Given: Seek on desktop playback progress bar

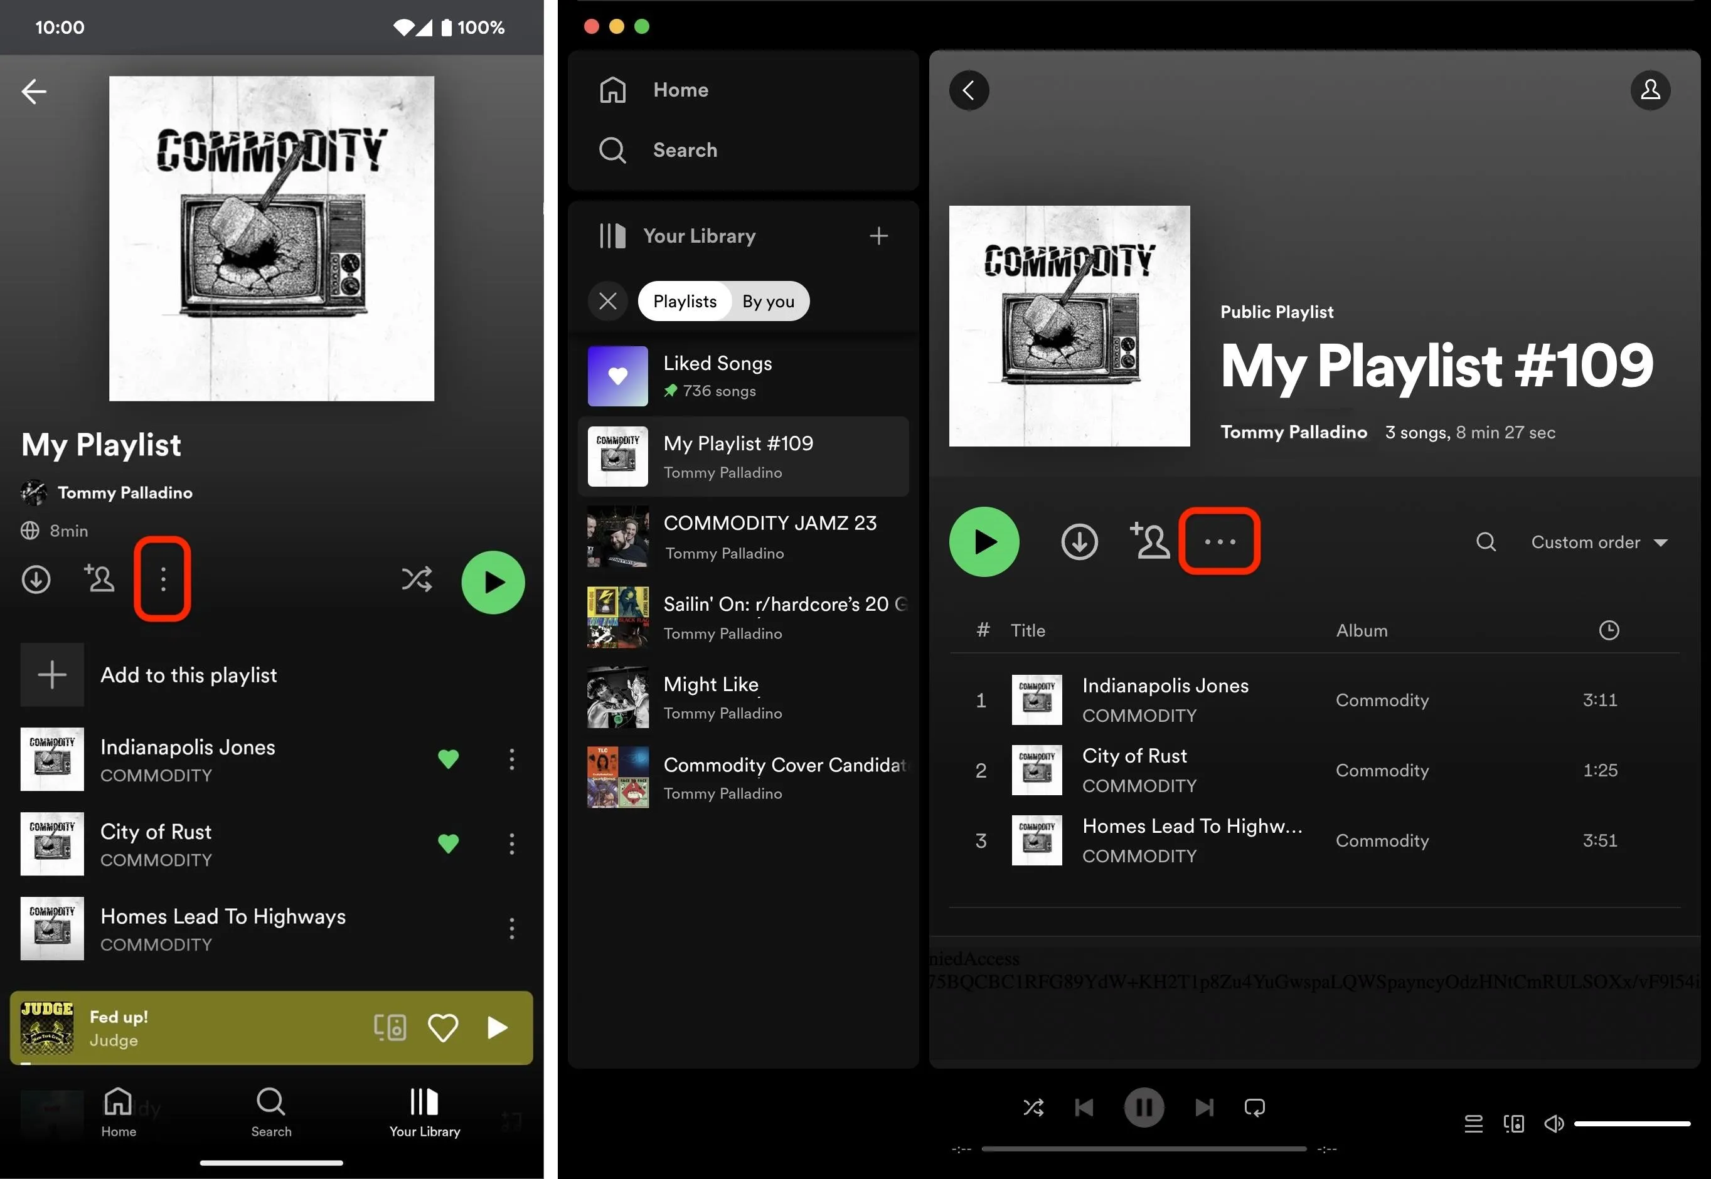Looking at the screenshot, I should 1143,1149.
